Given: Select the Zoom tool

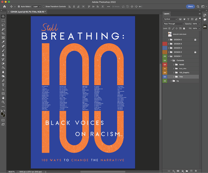Looking at the screenshot, I should tap(3, 102).
